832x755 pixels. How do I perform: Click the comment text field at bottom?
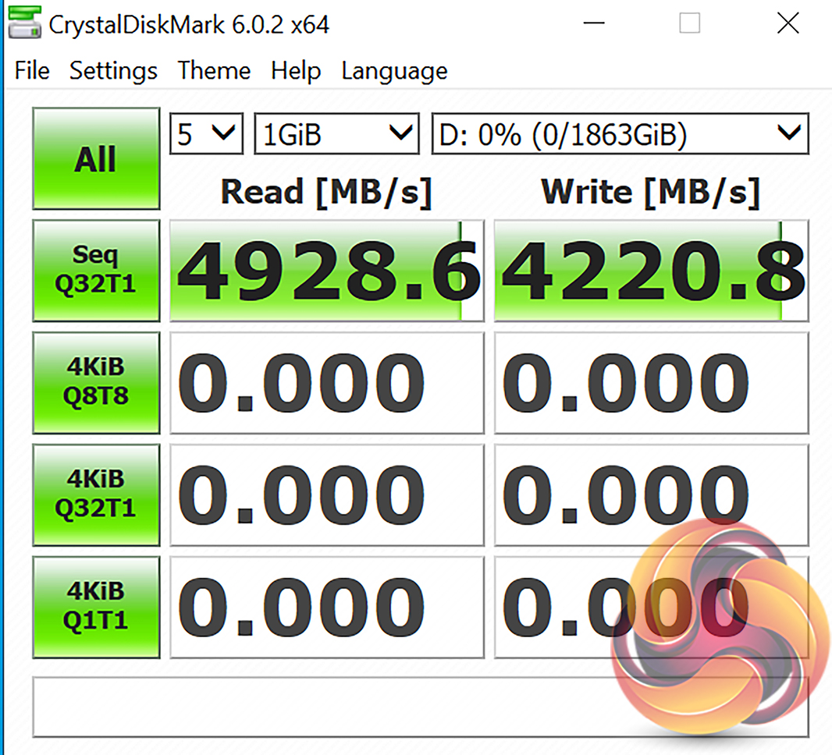click(421, 707)
